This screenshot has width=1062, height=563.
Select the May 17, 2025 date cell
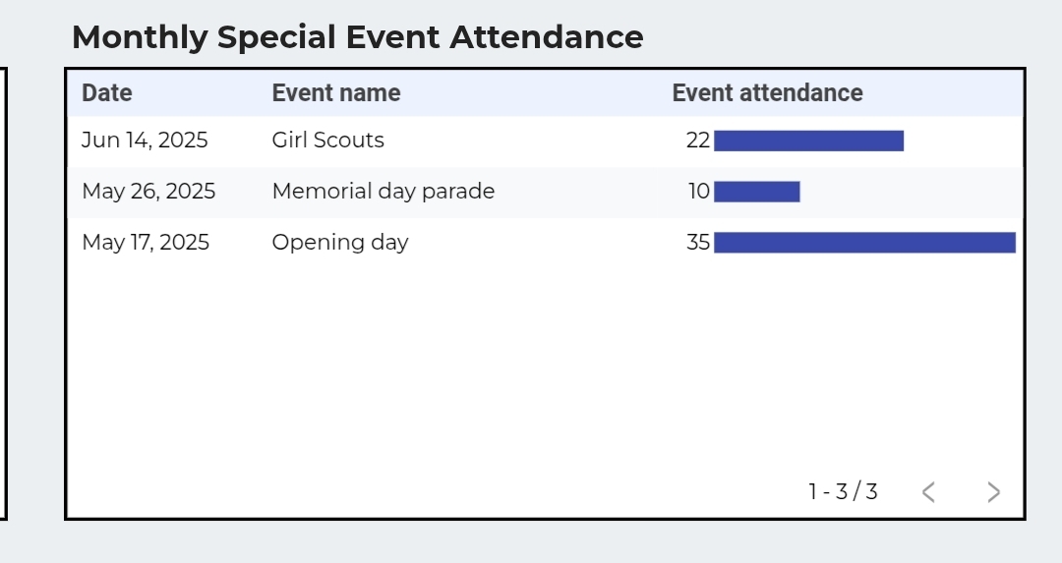pyautogui.click(x=146, y=243)
